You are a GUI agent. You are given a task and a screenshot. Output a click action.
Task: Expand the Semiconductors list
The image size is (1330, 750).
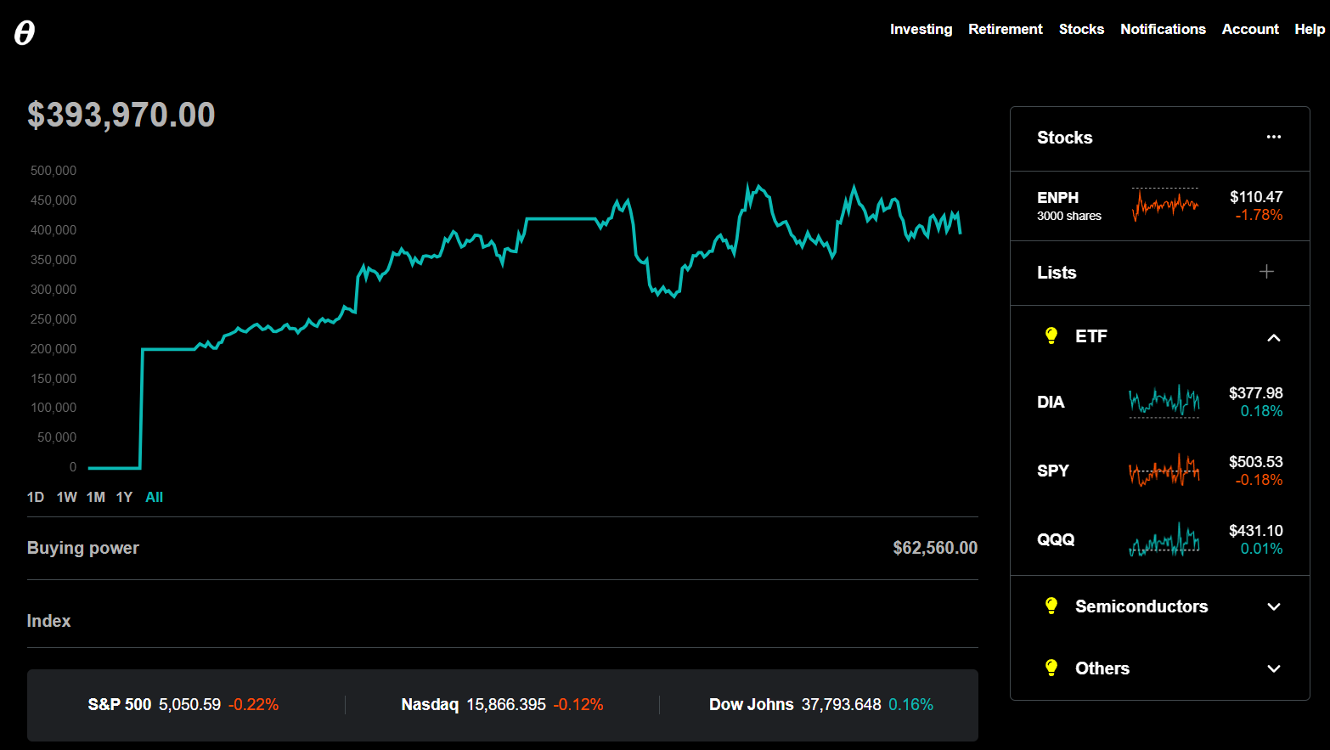tap(1273, 606)
